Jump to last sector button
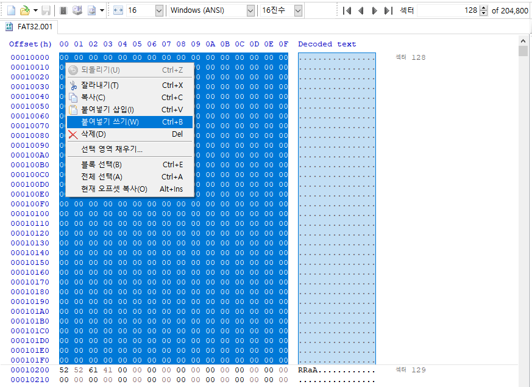This screenshot has width=532, height=387. pos(388,10)
